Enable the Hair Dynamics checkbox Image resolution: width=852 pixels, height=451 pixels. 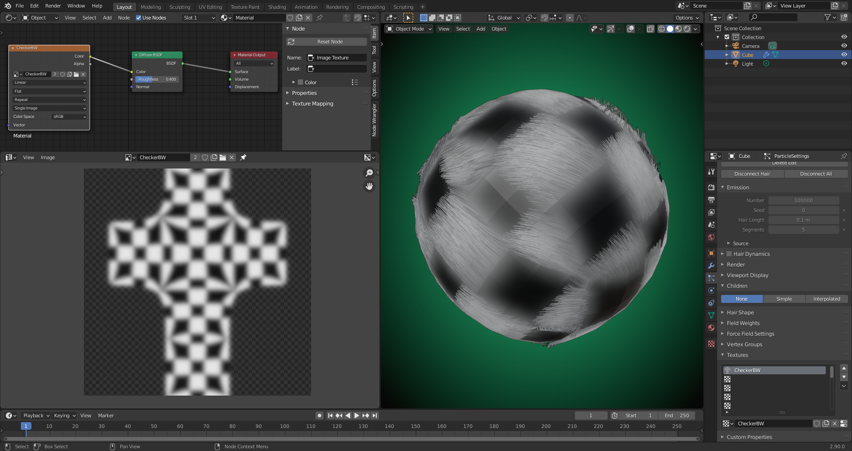coord(729,254)
